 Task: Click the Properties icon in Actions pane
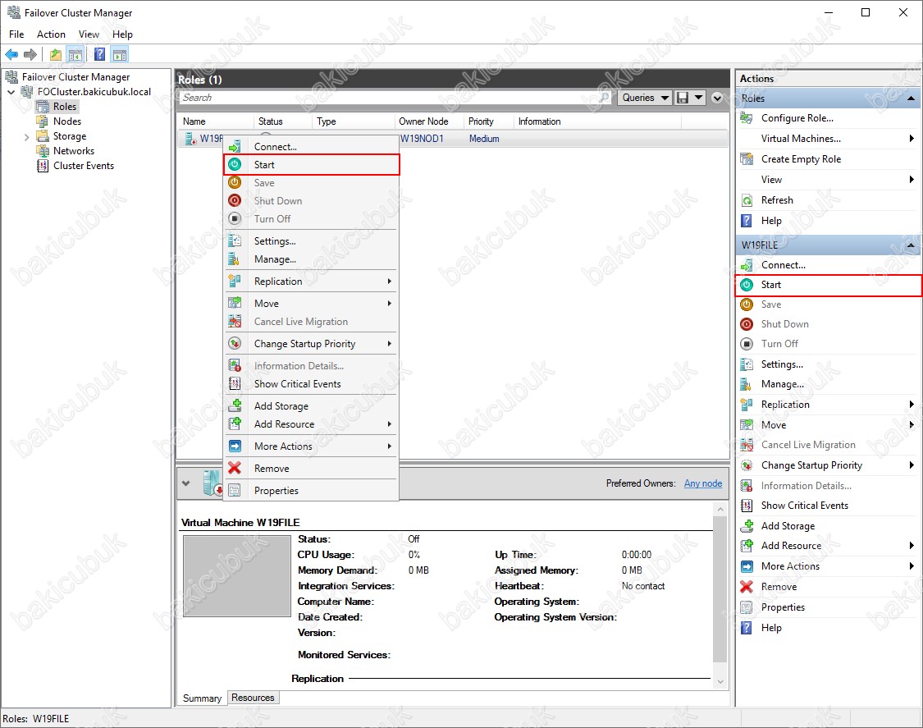coord(747,607)
